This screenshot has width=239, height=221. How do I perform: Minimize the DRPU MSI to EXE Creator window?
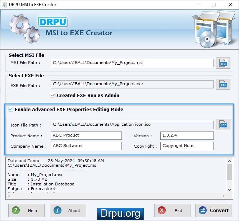(x=198, y=5)
